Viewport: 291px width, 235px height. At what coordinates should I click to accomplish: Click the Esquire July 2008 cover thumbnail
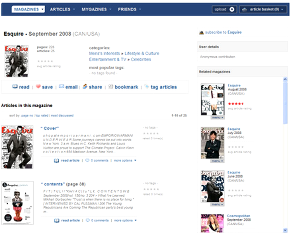pyautogui.click(x=213, y=143)
